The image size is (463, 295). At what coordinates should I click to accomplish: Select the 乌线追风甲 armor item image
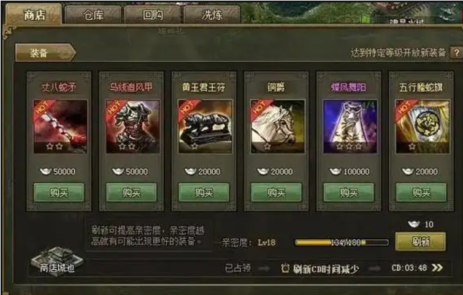pyautogui.click(x=132, y=127)
